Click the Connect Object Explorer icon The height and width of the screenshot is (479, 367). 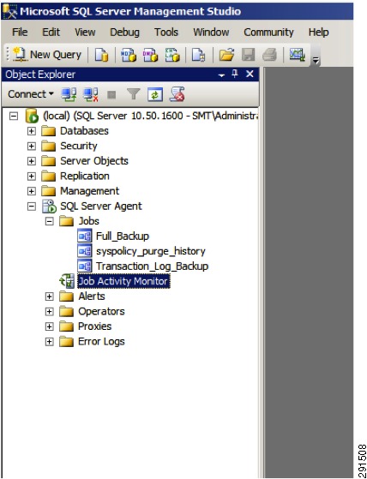(x=69, y=94)
